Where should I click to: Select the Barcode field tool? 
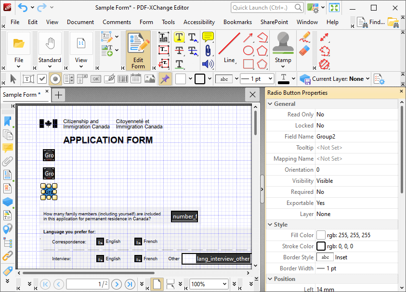(x=122, y=79)
